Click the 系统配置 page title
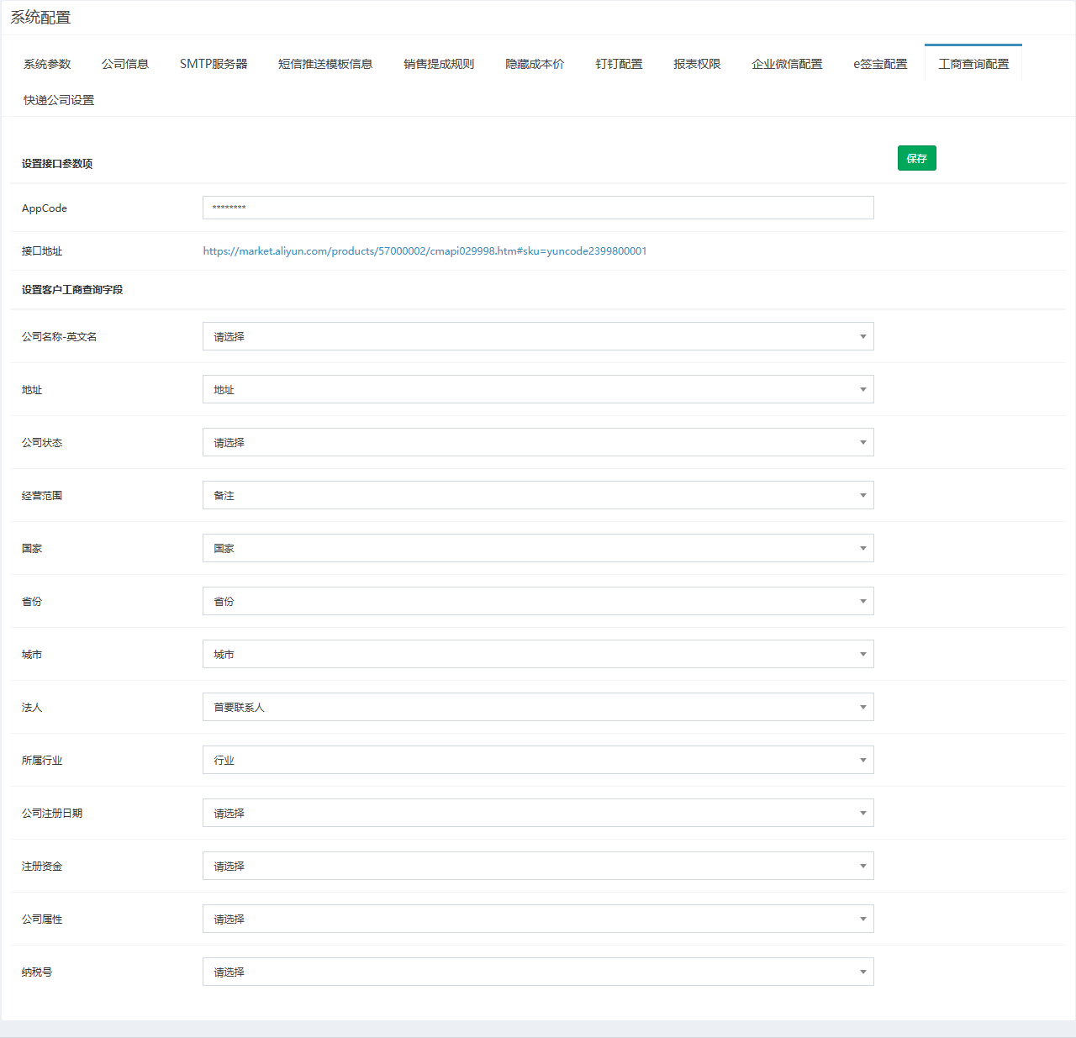 tap(40, 18)
